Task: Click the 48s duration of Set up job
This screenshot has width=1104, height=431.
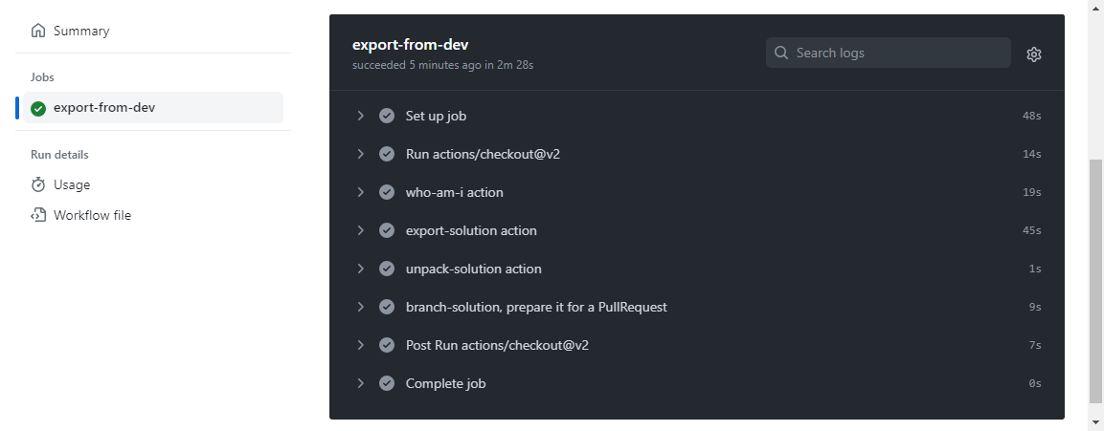Action: click(x=1031, y=116)
